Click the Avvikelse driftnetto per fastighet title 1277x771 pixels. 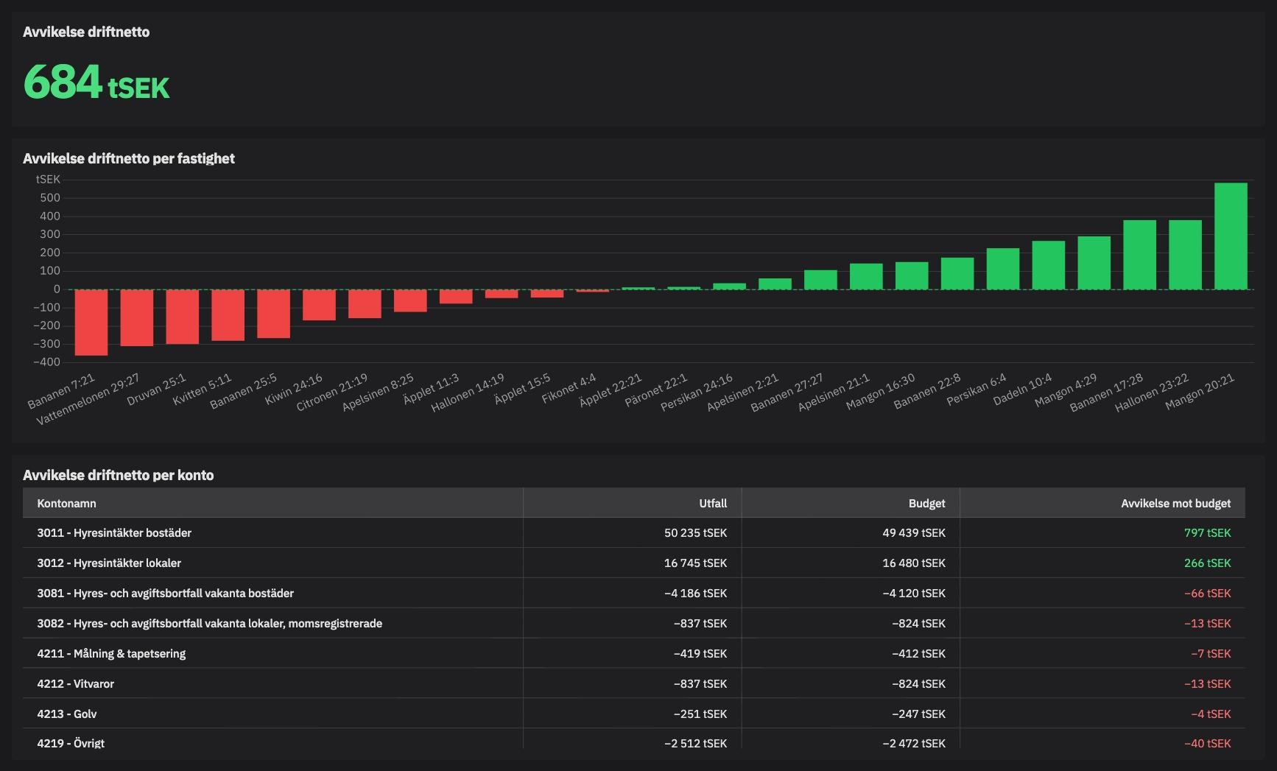[129, 158]
